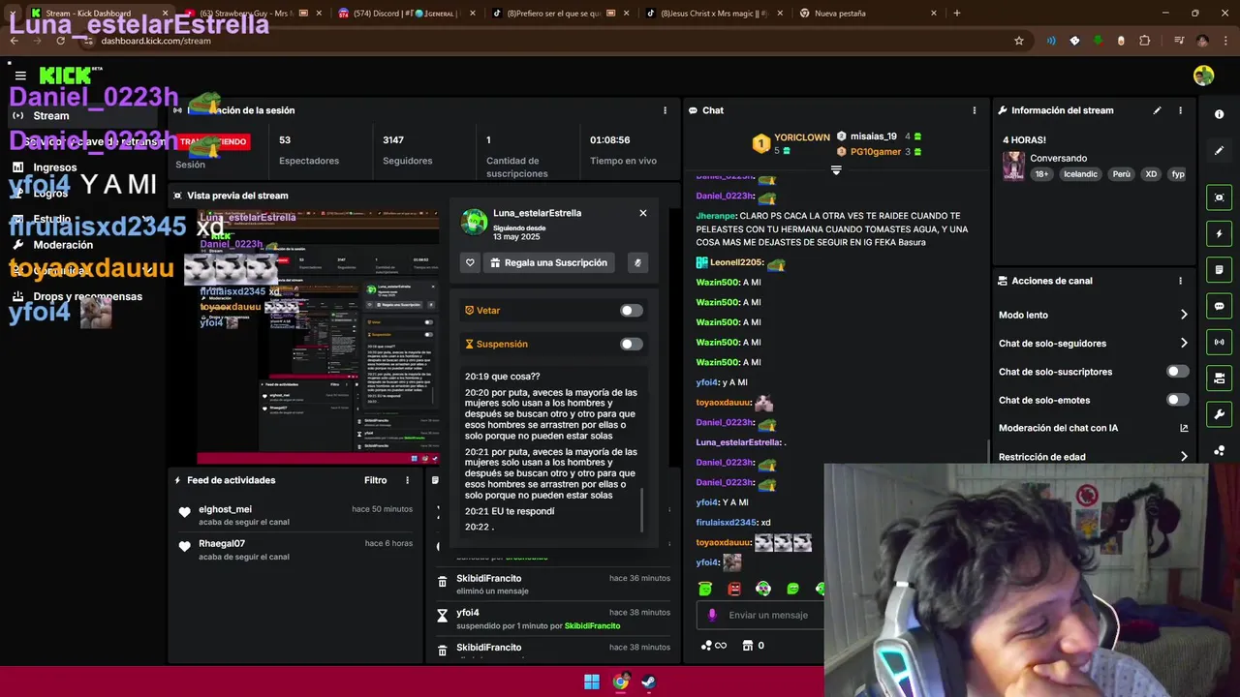Click yfoi4 in the moderation log

(467, 613)
